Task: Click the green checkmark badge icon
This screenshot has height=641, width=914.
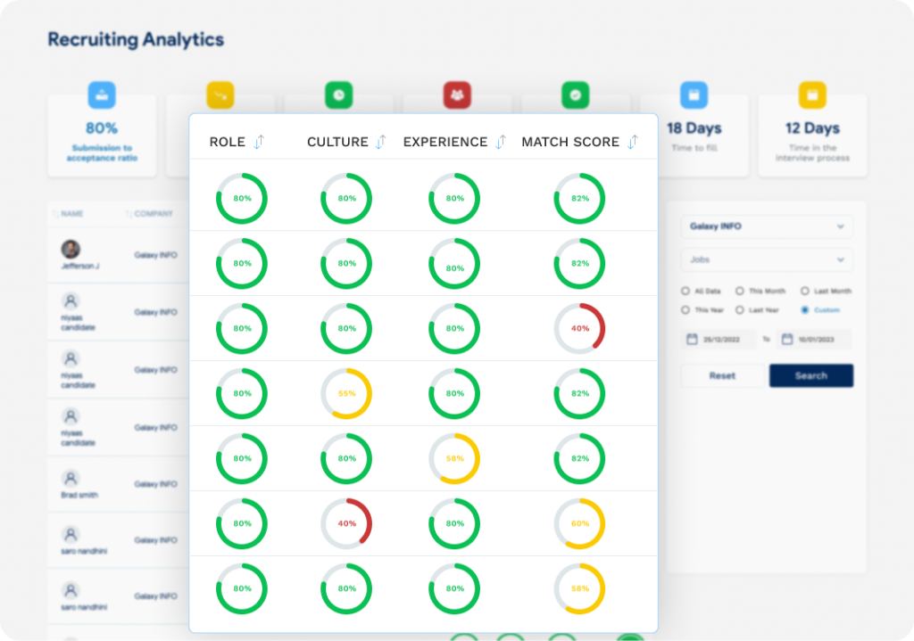Action: coord(576,95)
